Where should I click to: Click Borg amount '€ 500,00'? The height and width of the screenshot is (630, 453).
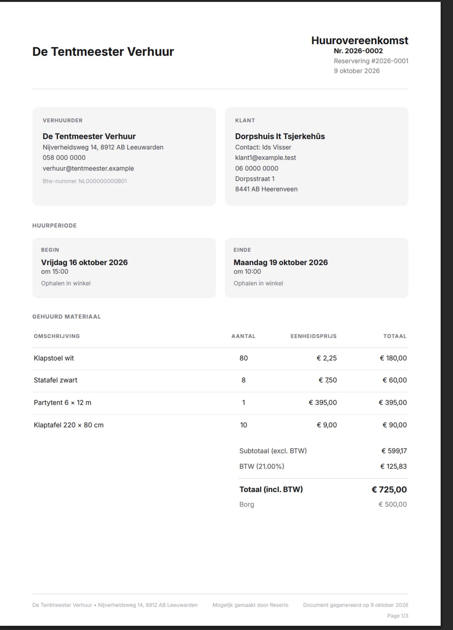click(393, 504)
